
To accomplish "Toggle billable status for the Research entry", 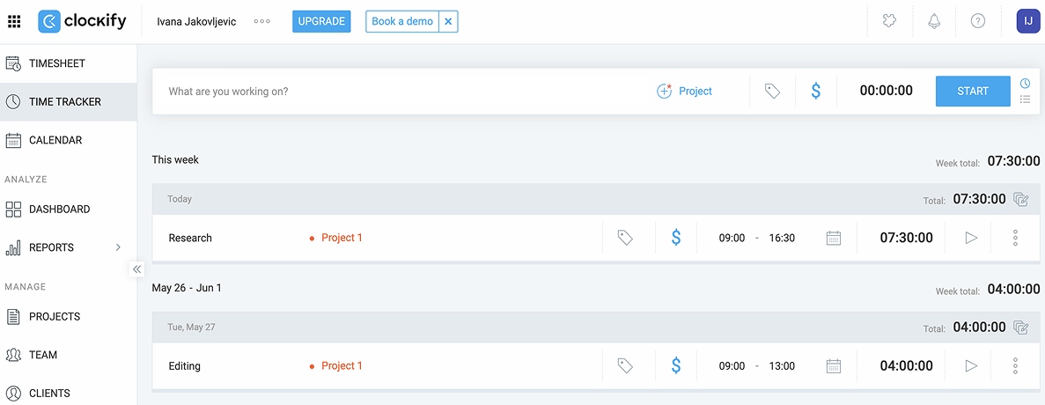I will 676,238.
